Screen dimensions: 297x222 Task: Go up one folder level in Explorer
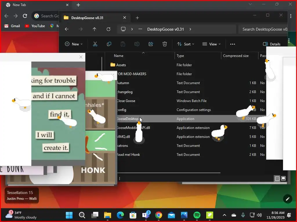(x=95, y=29)
